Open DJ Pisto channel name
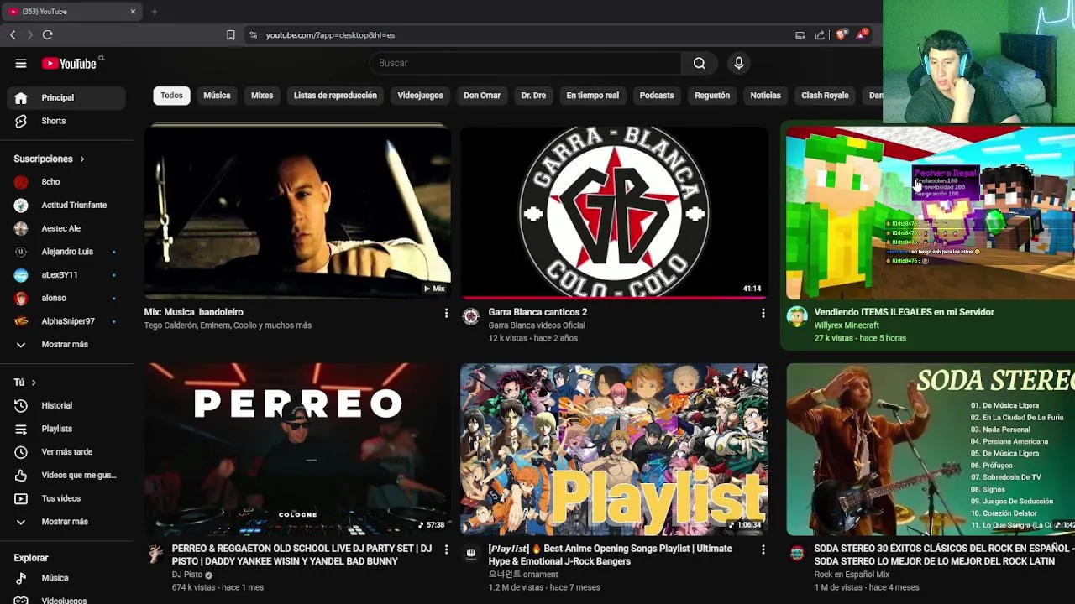Viewport: 1075px width, 604px height. coord(187,575)
